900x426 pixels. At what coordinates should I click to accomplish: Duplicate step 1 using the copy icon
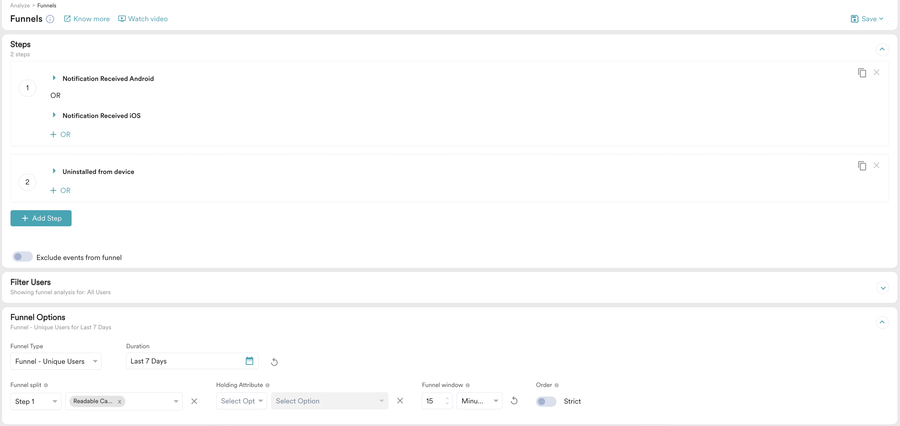coord(862,73)
